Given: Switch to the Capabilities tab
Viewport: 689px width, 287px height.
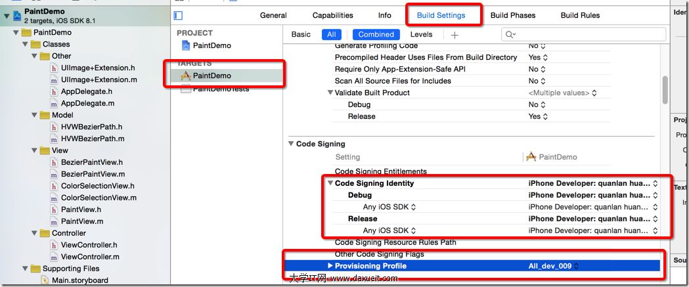Looking at the screenshot, I should pos(332,16).
